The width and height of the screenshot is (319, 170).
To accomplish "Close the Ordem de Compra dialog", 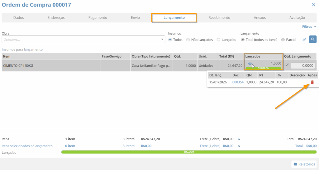I will [313, 5].
